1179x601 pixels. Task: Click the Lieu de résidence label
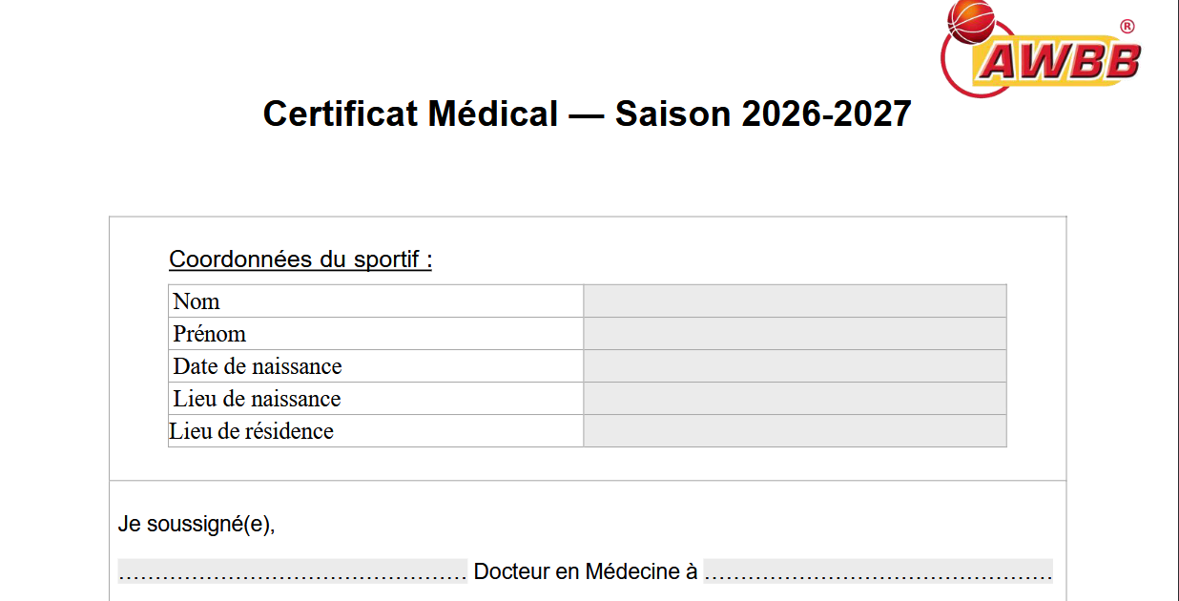pyautogui.click(x=252, y=431)
